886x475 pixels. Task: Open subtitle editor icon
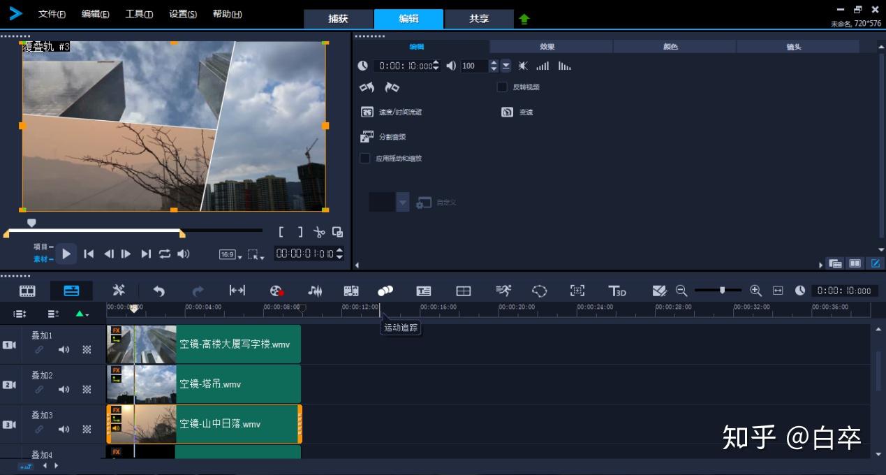(424, 291)
